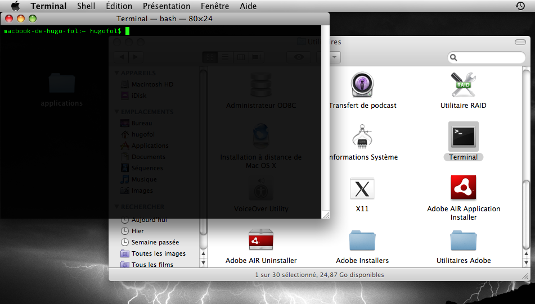Screen dimensions: 535x304
Task: Click the Terminal window scrollbar
Action: 326,117
